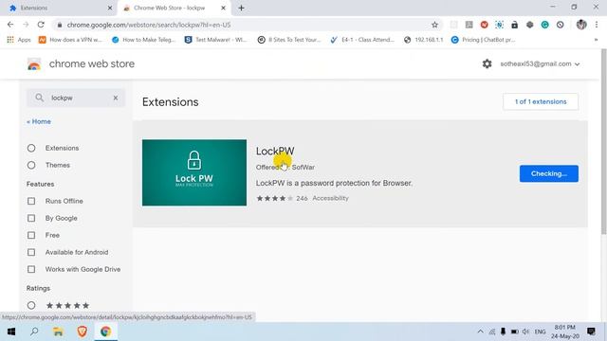Open the LockPW extension title
This screenshot has width=607, height=341.
(x=275, y=152)
